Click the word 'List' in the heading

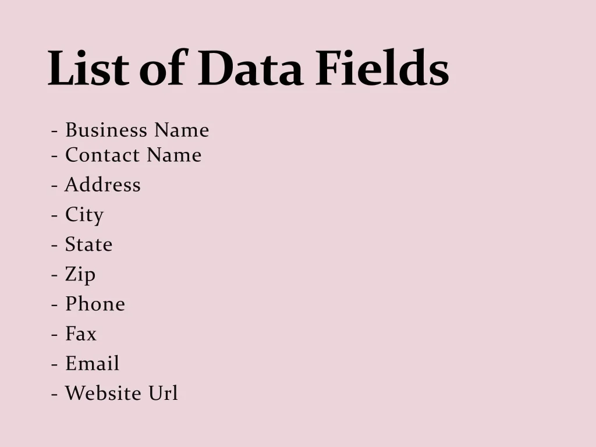tap(87, 69)
